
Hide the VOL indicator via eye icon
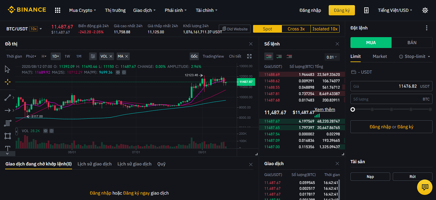[45, 131]
